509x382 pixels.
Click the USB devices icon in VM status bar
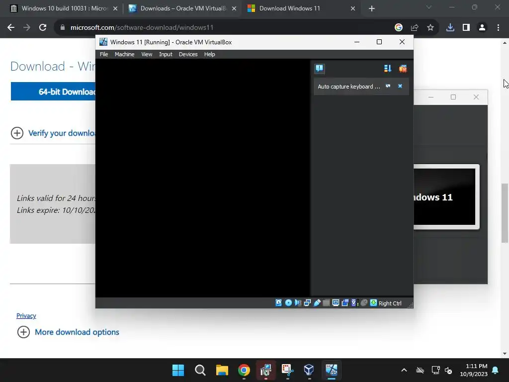click(x=317, y=303)
